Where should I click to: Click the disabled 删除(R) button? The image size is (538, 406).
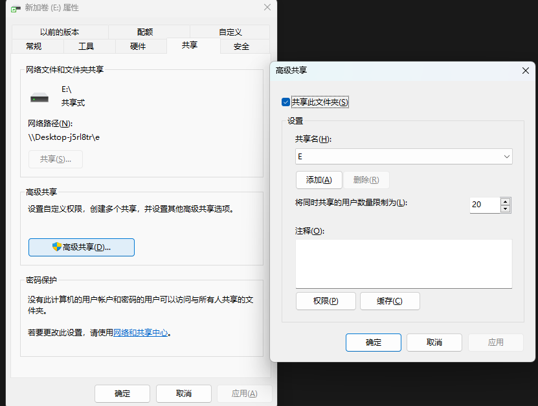click(x=366, y=180)
